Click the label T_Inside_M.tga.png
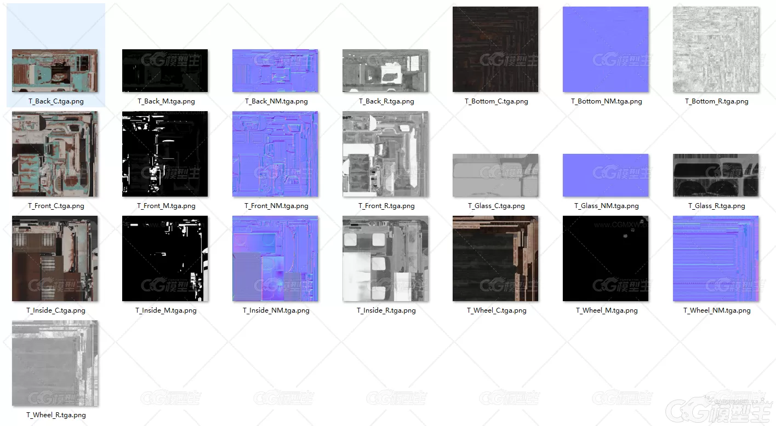The width and height of the screenshot is (776, 426). pos(166,310)
